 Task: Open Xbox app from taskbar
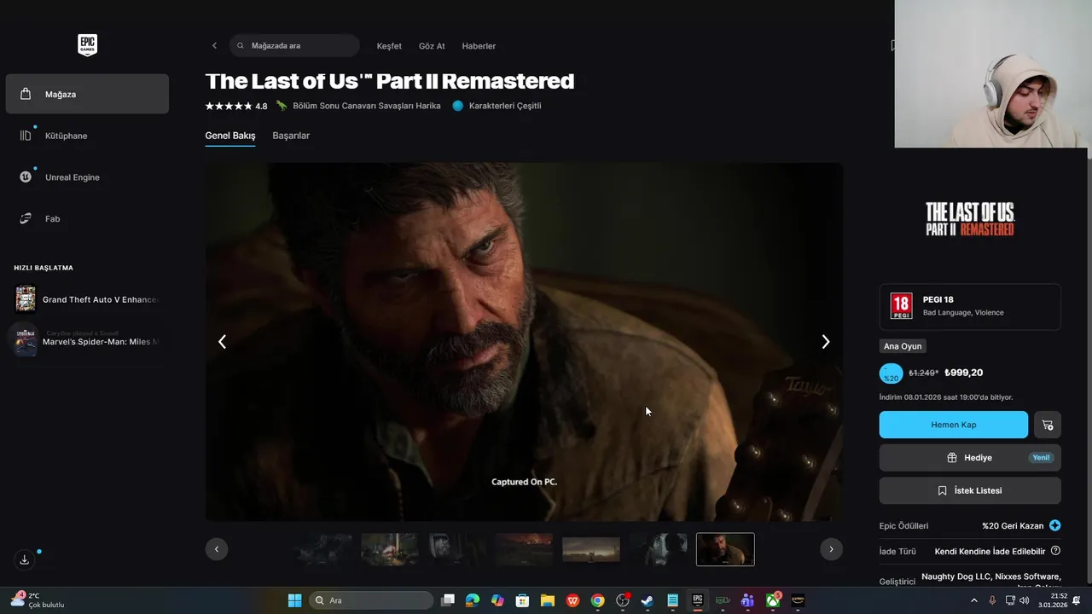pyautogui.click(x=773, y=600)
